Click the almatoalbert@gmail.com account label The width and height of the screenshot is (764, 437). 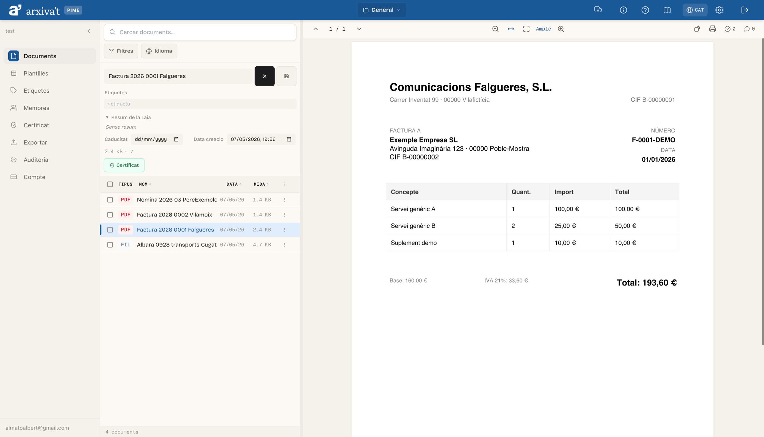pyautogui.click(x=37, y=428)
